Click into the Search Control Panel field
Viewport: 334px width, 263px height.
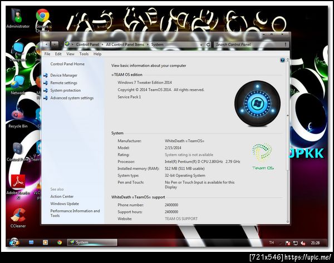coord(251,44)
